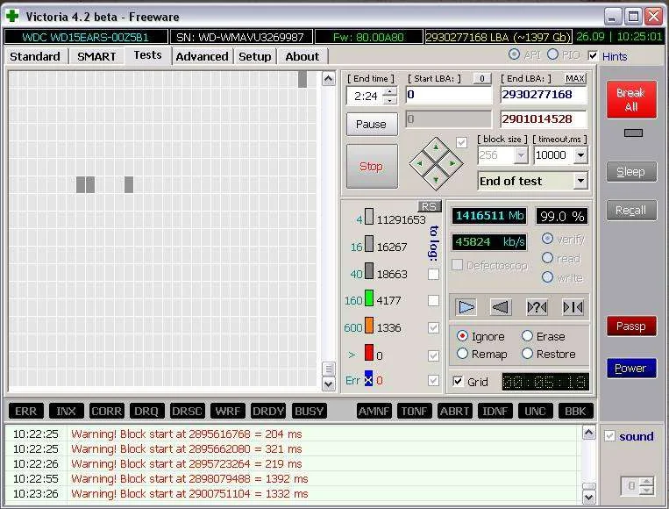This screenshot has height=509, width=669.
Task: Switch to the SMART tab
Action: click(x=96, y=56)
